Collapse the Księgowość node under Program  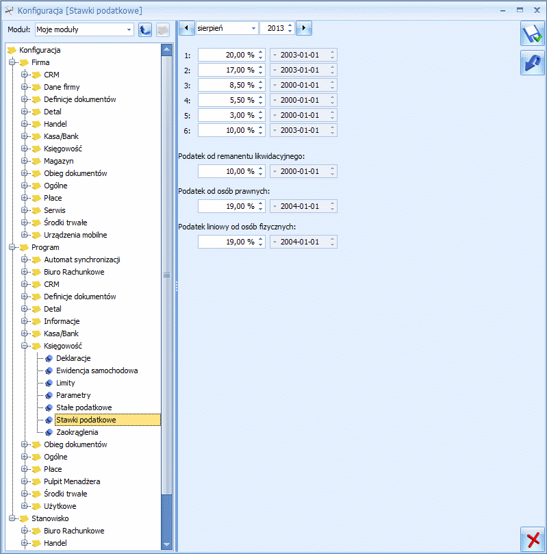[x=25, y=346]
